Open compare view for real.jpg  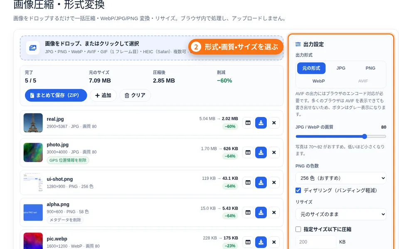tap(248, 123)
